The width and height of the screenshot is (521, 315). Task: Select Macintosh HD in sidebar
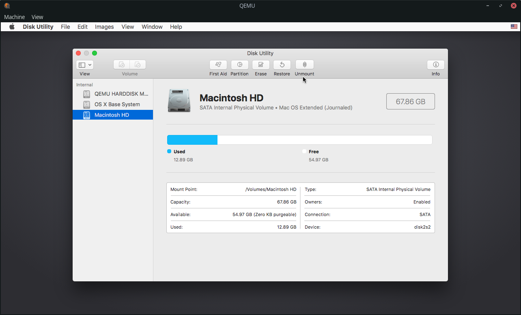(x=113, y=115)
